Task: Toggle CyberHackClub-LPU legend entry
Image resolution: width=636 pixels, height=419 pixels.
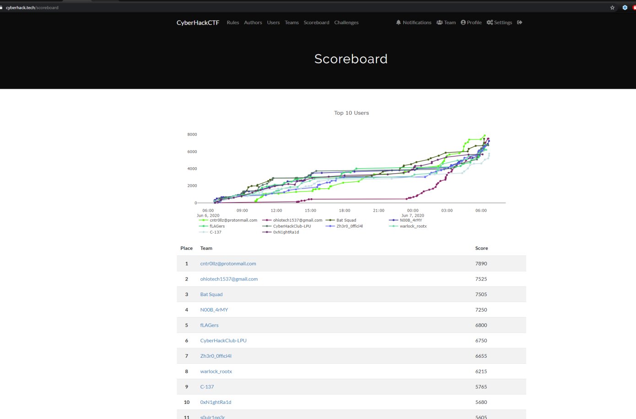Action: click(286, 226)
